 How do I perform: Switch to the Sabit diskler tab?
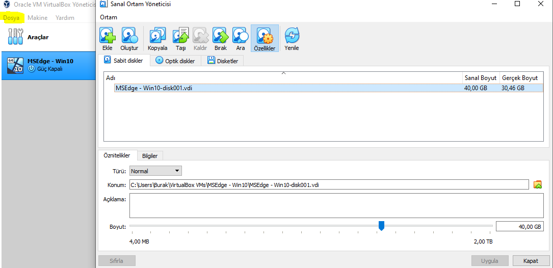coord(124,60)
